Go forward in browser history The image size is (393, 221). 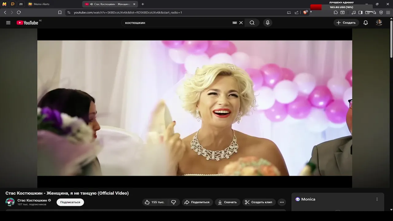tap(12, 13)
